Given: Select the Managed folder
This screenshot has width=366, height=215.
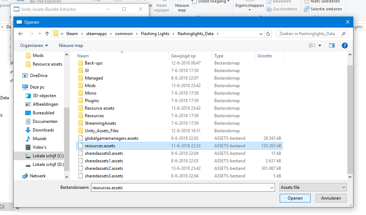Looking at the screenshot, I should [x=93, y=78].
